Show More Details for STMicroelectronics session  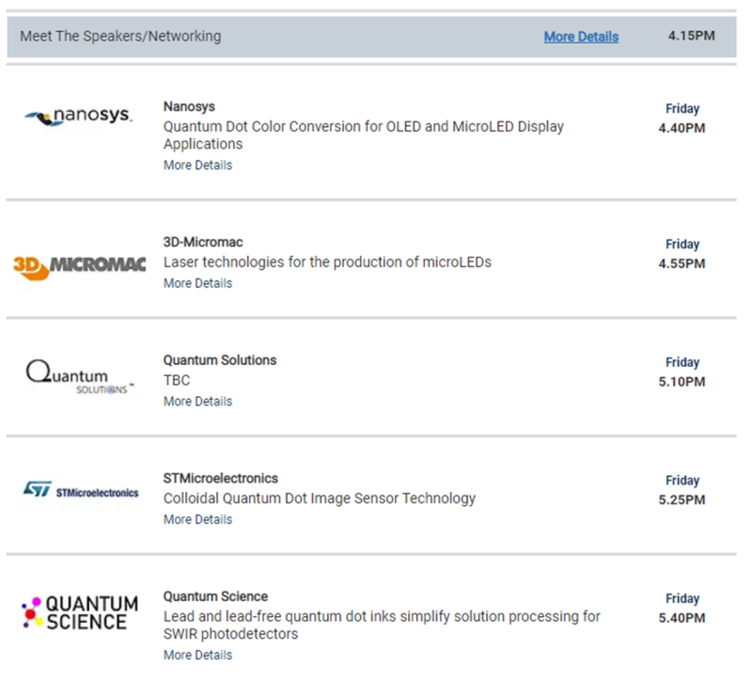[x=197, y=519]
